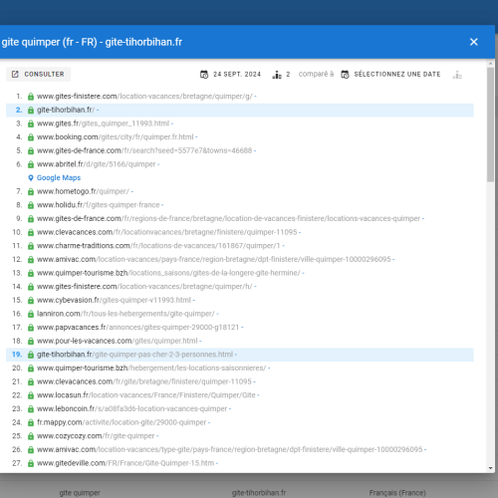Screen dimensions: 498x498
Task: Open result 14 gites-finistere.com quimper/h/
Action: click(x=144, y=287)
